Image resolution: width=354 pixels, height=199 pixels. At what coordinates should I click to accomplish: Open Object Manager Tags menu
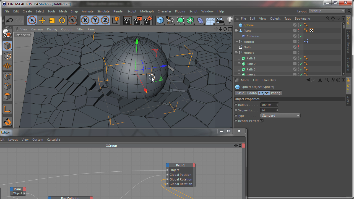coord(288,19)
